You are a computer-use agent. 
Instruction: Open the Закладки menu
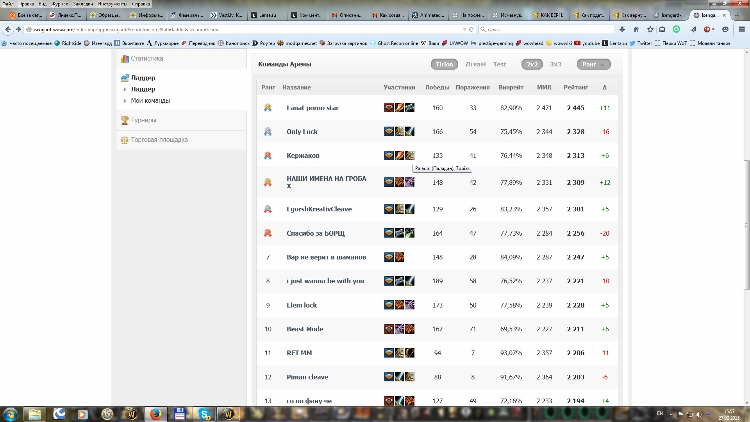[82, 4]
